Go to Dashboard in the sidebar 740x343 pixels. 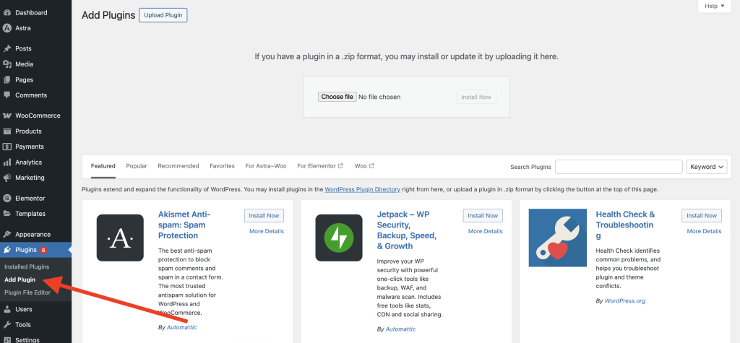[31, 13]
